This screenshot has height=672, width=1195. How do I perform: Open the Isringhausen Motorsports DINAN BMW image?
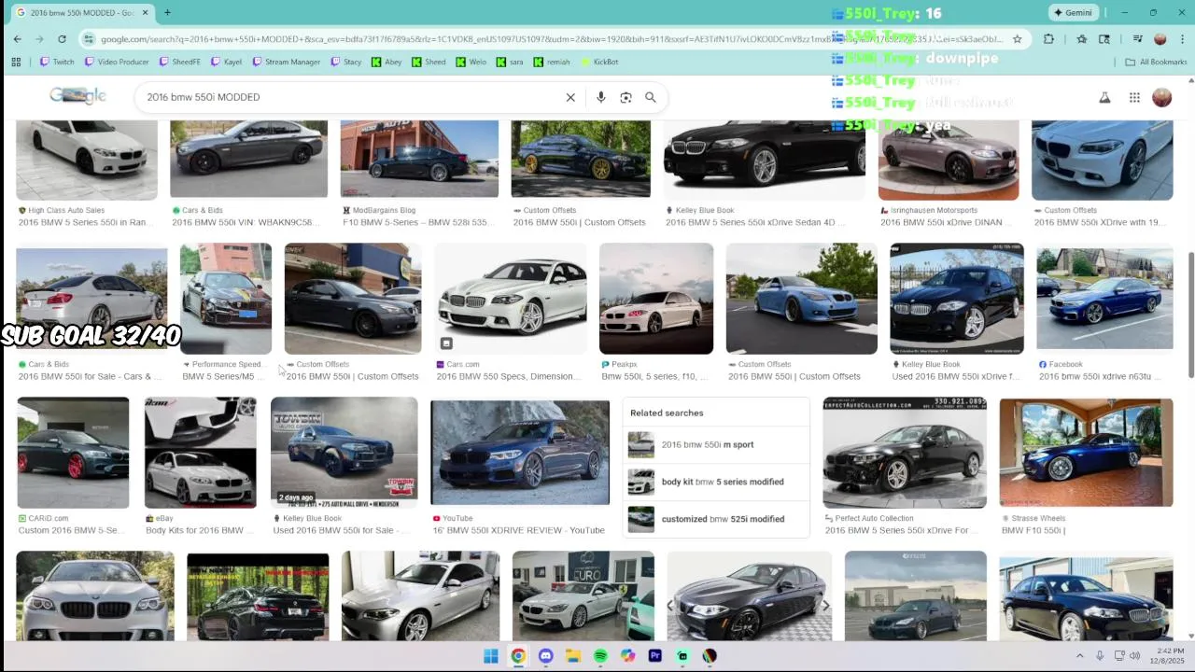click(949, 159)
